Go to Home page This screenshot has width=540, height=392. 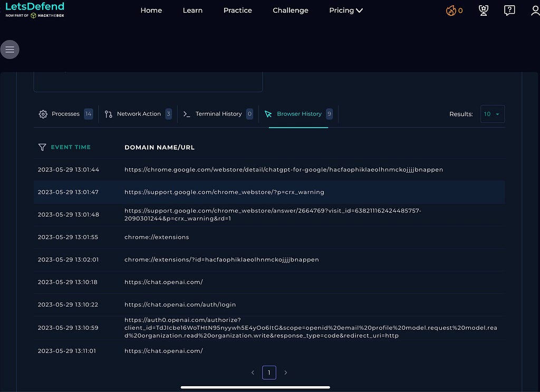[x=151, y=11]
